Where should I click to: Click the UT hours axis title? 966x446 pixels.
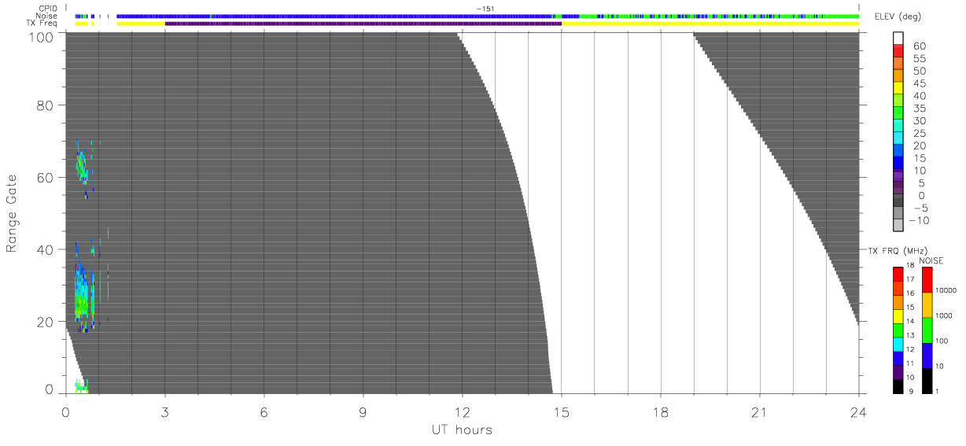[x=462, y=429]
